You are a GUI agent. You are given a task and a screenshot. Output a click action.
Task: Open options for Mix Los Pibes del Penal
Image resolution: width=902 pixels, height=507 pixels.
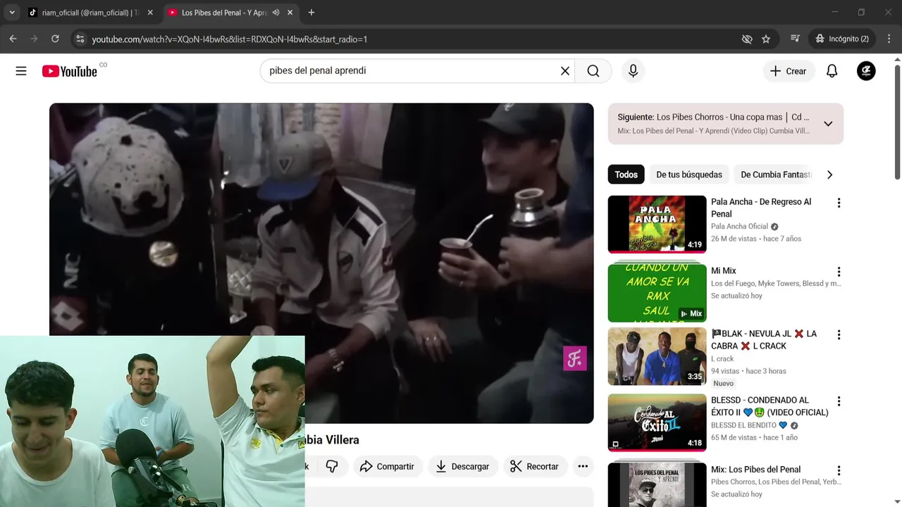pos(839,470)
